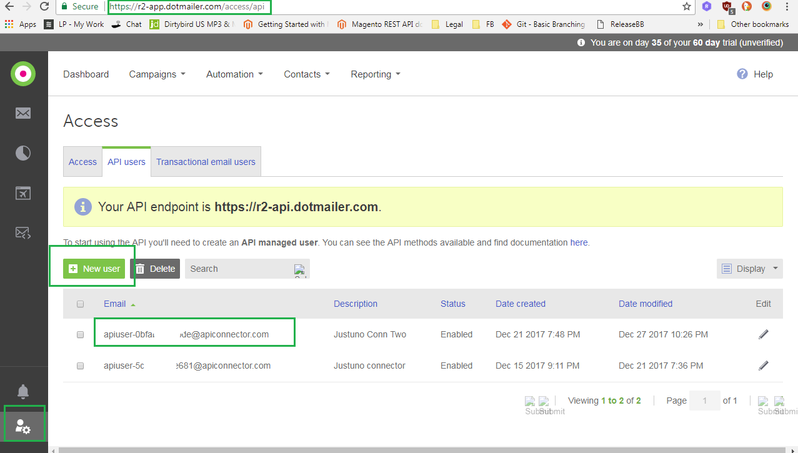798x453 pixels.
Task: Click the Page number input field
Action: coord(704,401)
